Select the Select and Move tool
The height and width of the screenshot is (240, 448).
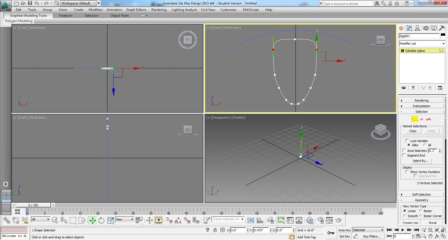tap(93, 220)
